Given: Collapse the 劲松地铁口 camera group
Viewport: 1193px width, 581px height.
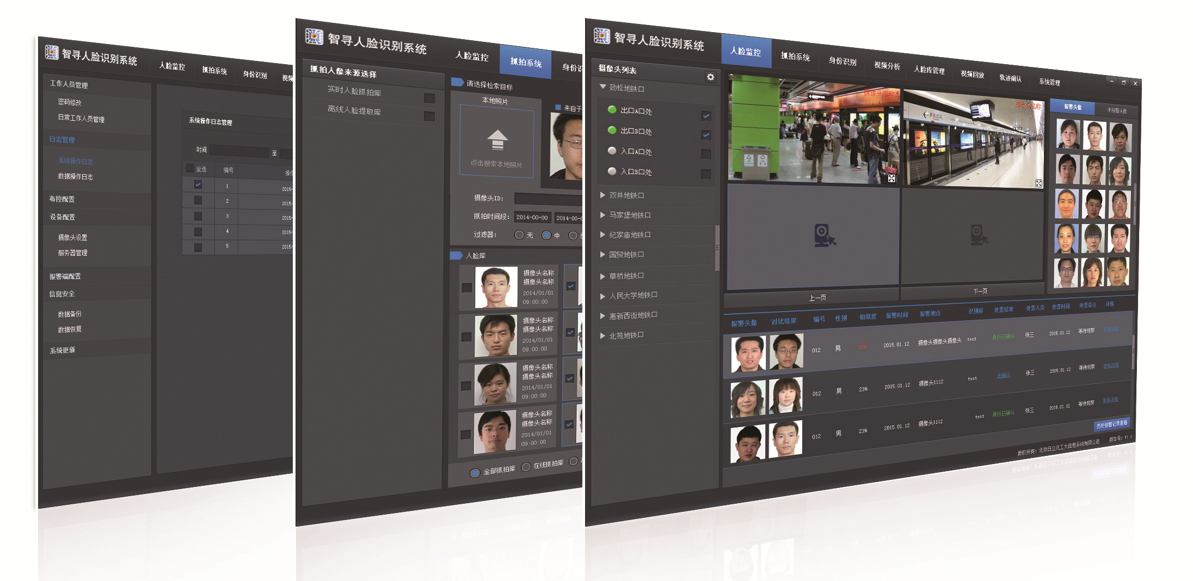Looking at the screenshot, I should 602,87.
